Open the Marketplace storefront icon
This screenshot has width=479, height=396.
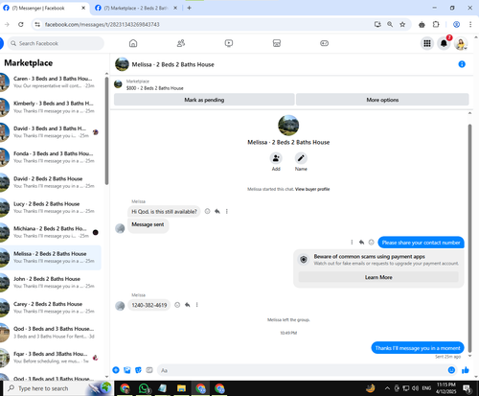277,43
